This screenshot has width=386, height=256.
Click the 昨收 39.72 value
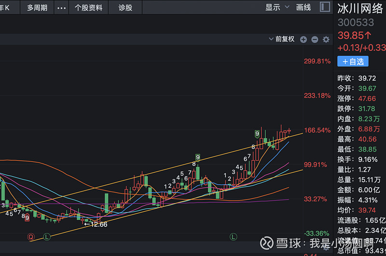tap(367, 78)
